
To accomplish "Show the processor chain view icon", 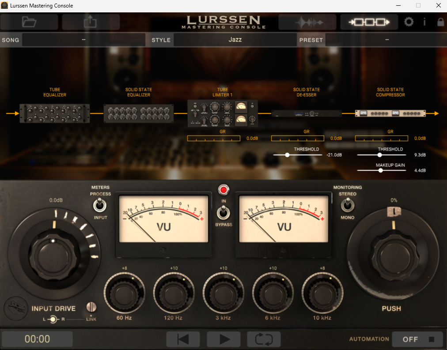I will [369, 22].
